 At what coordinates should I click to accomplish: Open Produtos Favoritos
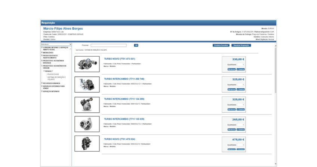[221, 45]
